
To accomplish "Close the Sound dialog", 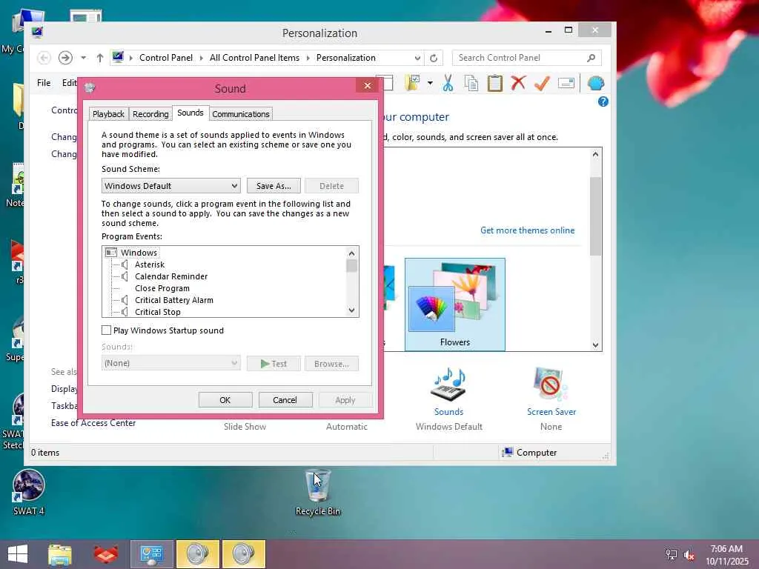I will tap(368, 86).
